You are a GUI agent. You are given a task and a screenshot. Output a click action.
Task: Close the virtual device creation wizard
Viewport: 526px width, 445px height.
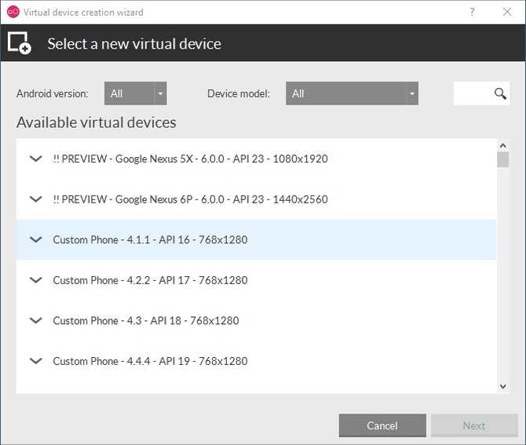click(507, 12)
